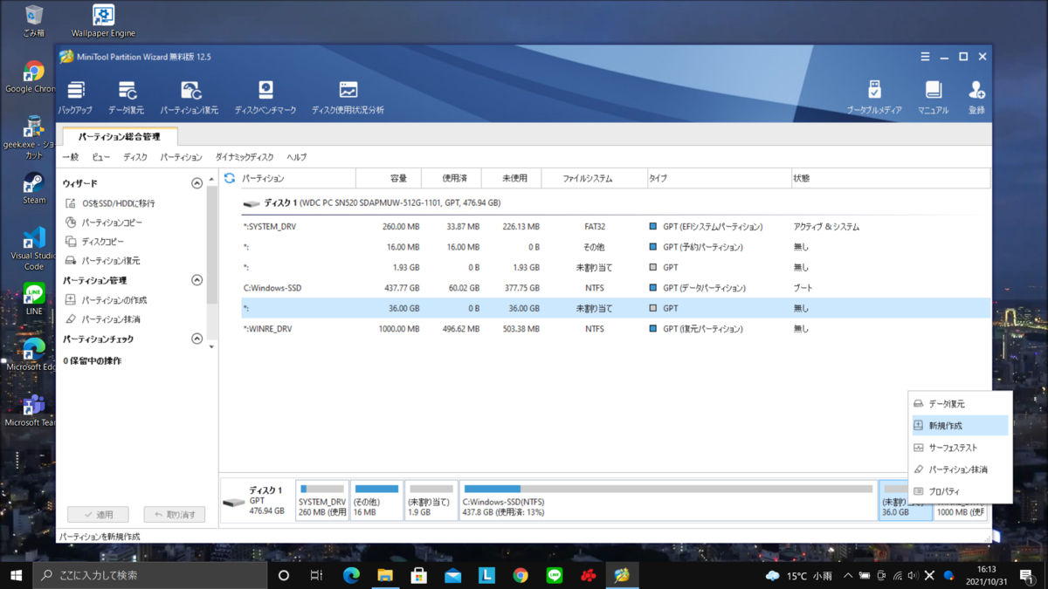The height and width of the screenshot is (589, 1048).
Task: Sort by the 状態 column header
Action: click(x=891, y=178)
